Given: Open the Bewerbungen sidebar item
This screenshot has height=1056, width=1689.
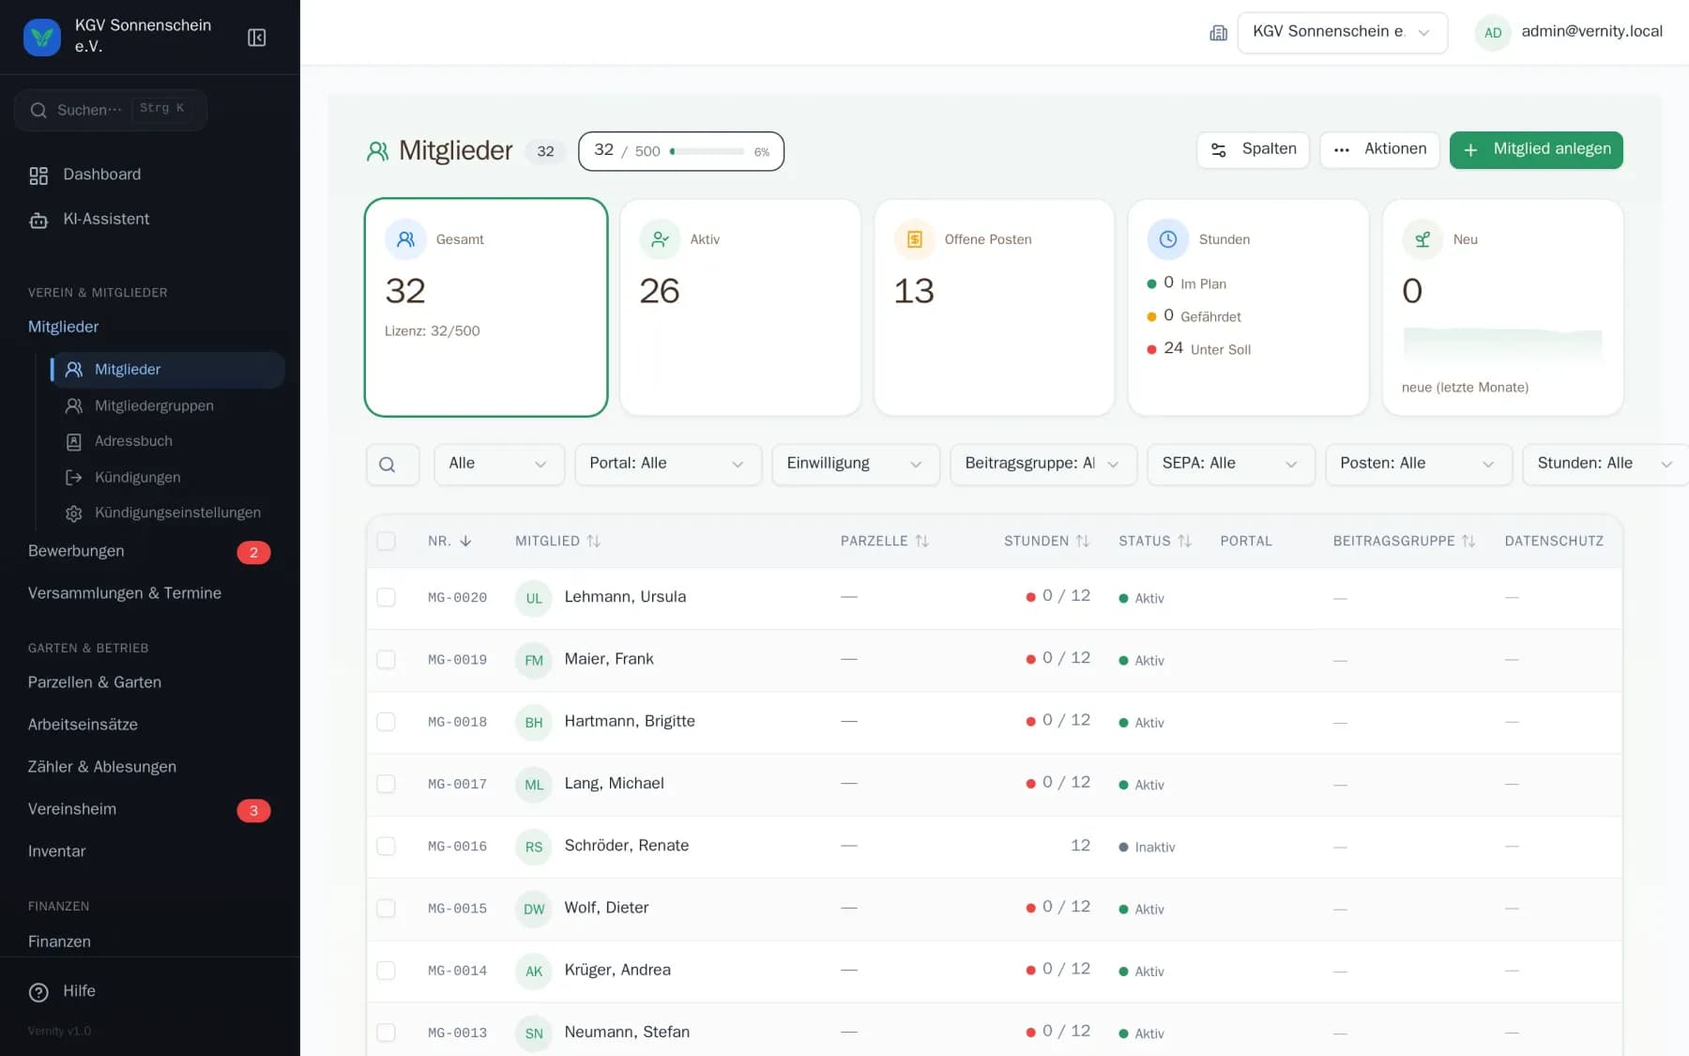Looking at the screenshot, I should pos(76,551).
